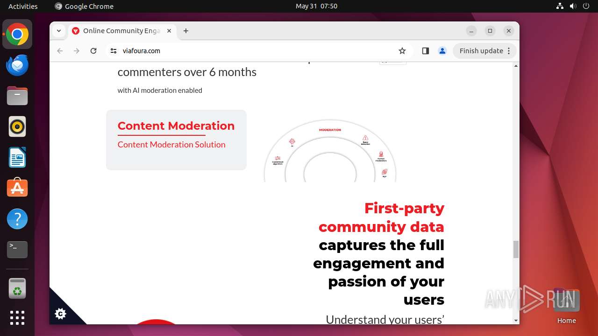The image size is (598, 336).
Task: Open the Home folder on the desktop
Action: coord(566,306)
